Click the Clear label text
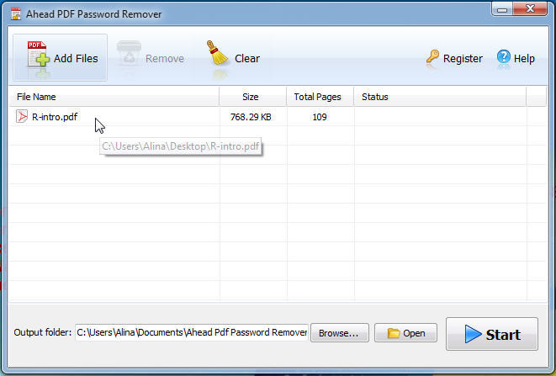Screen dimensions: 556x376 coord(247,58)
